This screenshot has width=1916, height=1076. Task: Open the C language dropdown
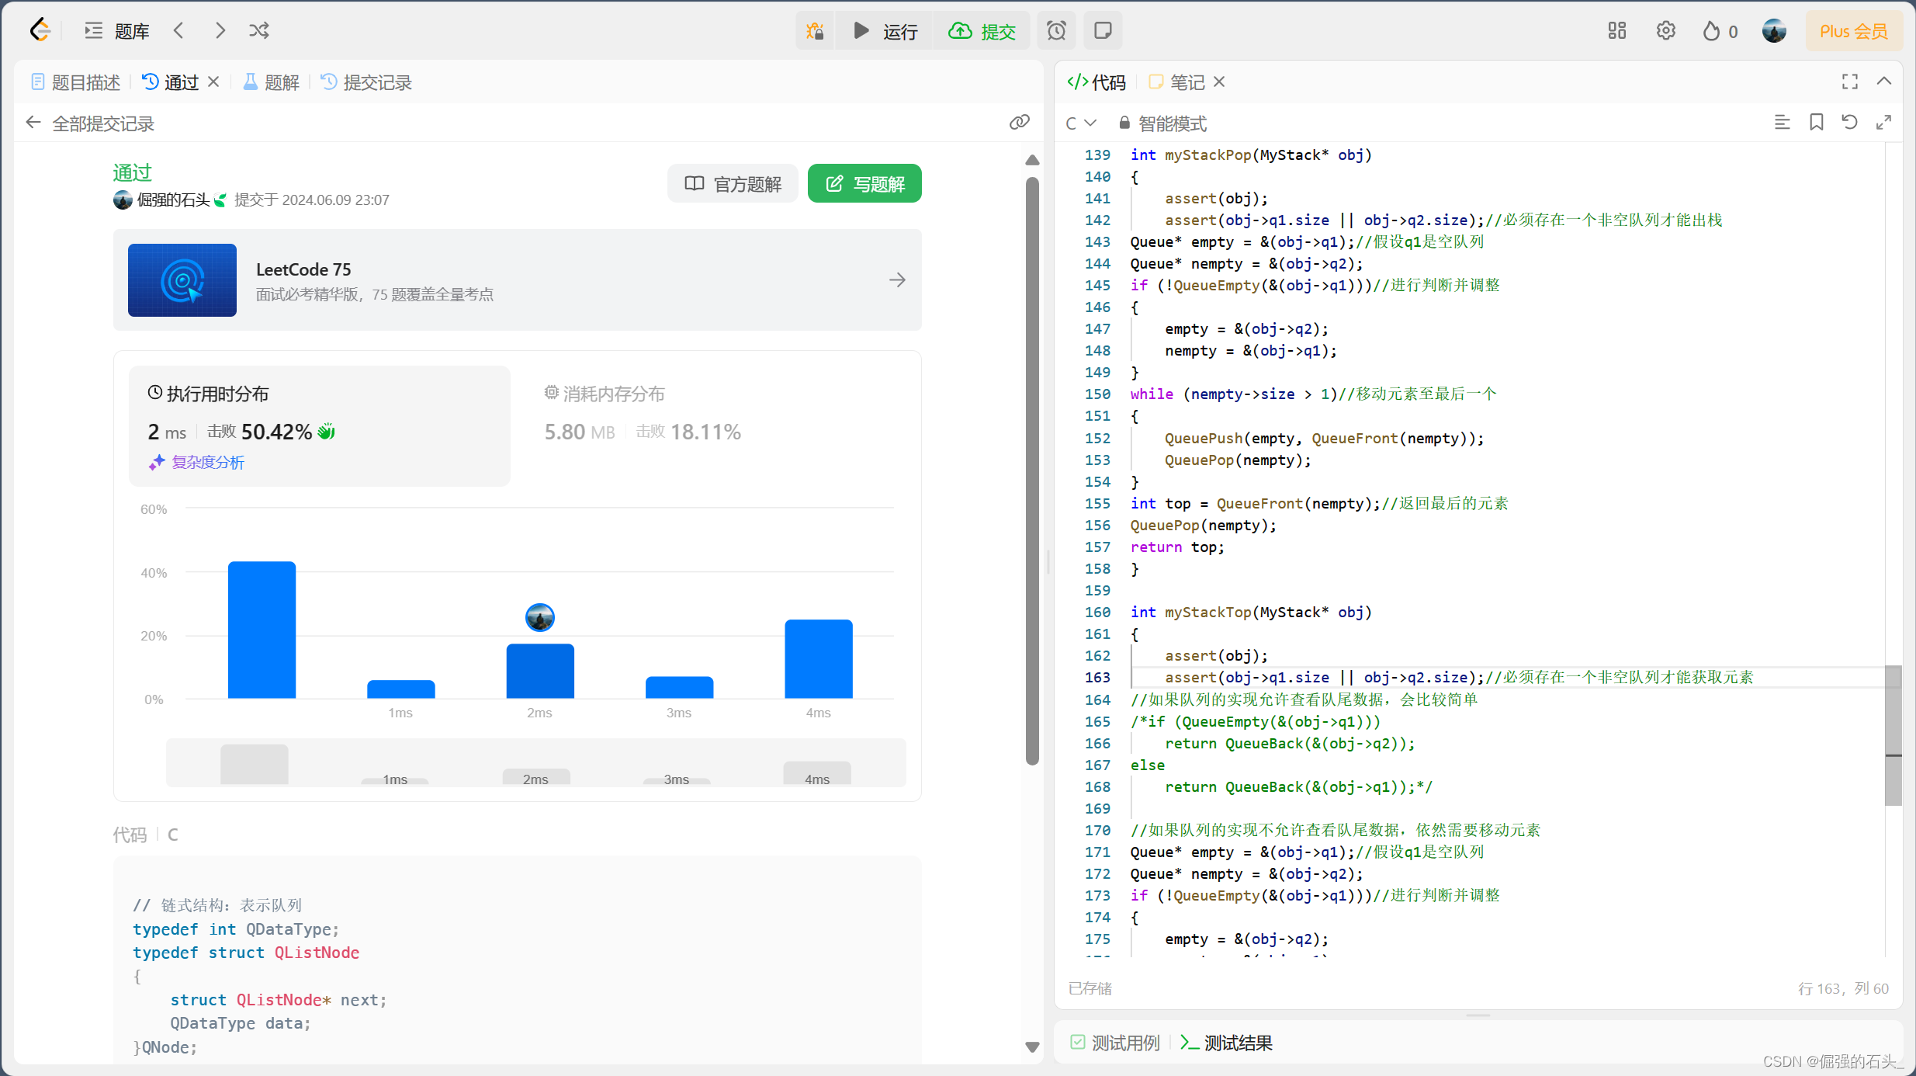tap(1080, 123)
